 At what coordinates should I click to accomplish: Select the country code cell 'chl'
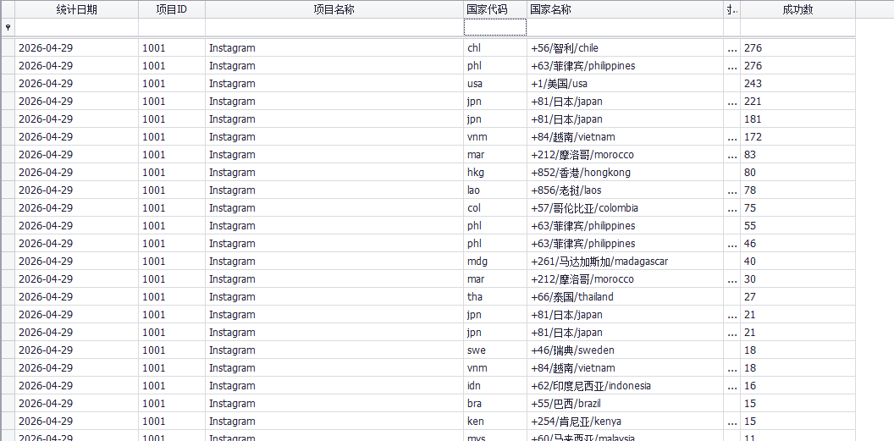coord(495,48)
